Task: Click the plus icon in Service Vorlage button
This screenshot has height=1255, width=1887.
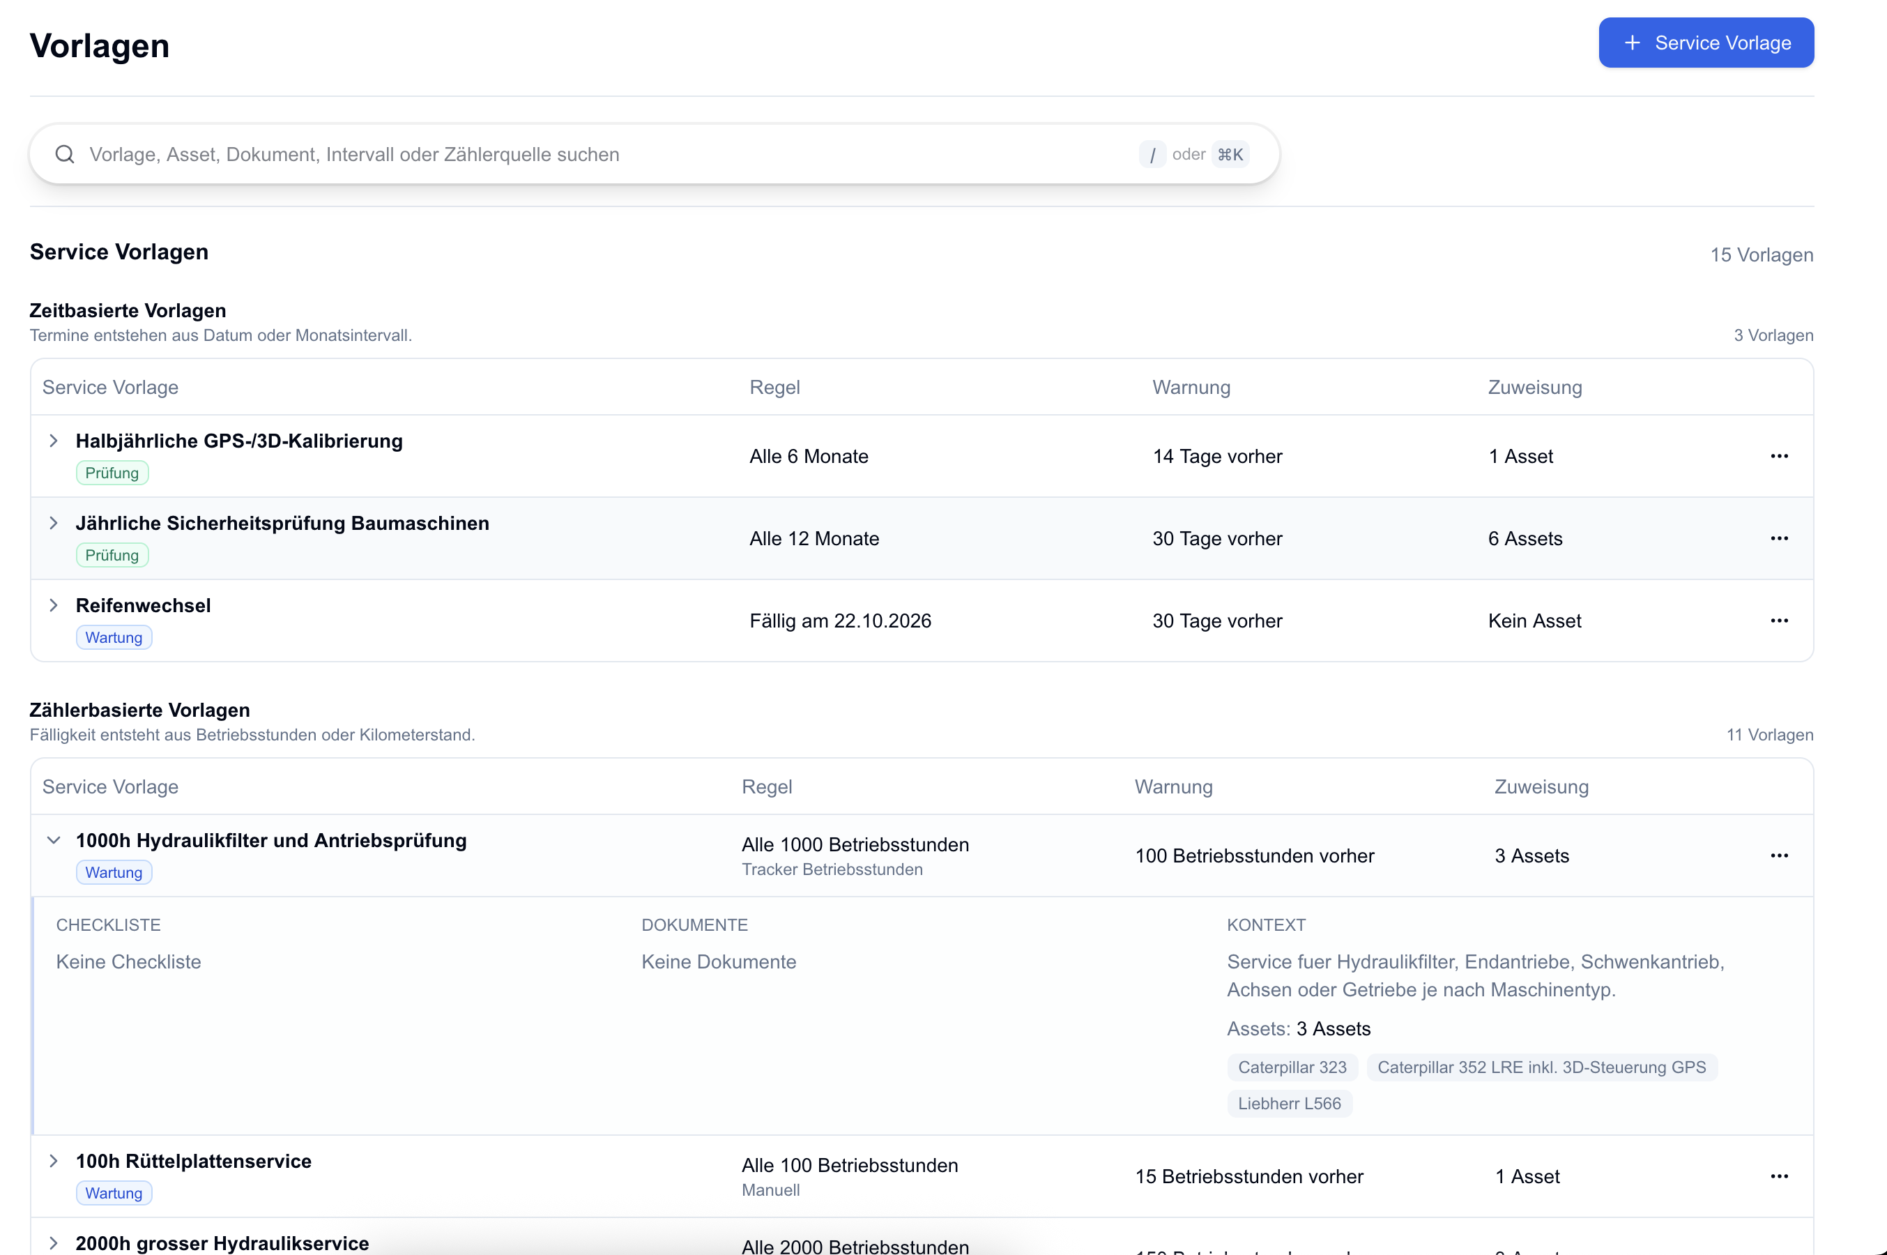Action: (x=1632, y=43)
